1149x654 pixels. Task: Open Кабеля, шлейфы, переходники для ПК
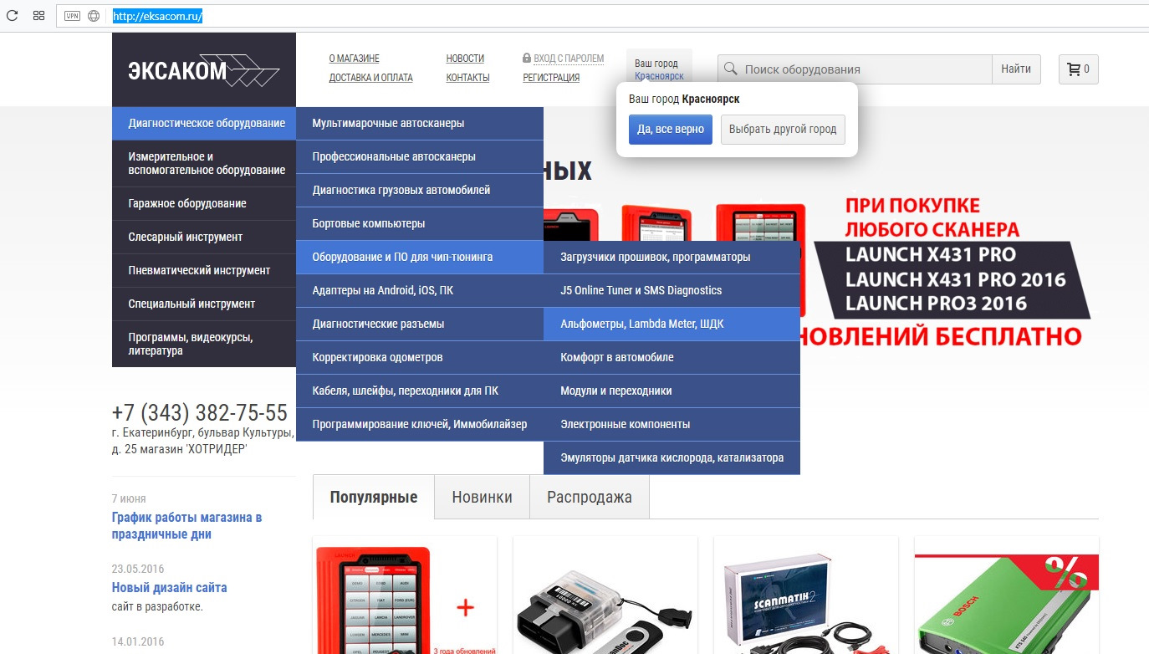point(420,391)
